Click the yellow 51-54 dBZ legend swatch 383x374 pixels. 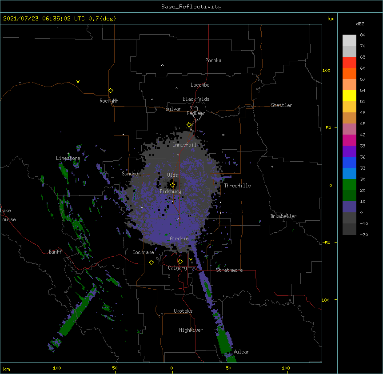tap(349, 95)
